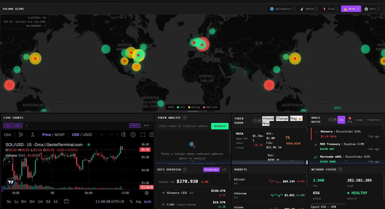Focus the paste token CA input field

tap(184, 126)
